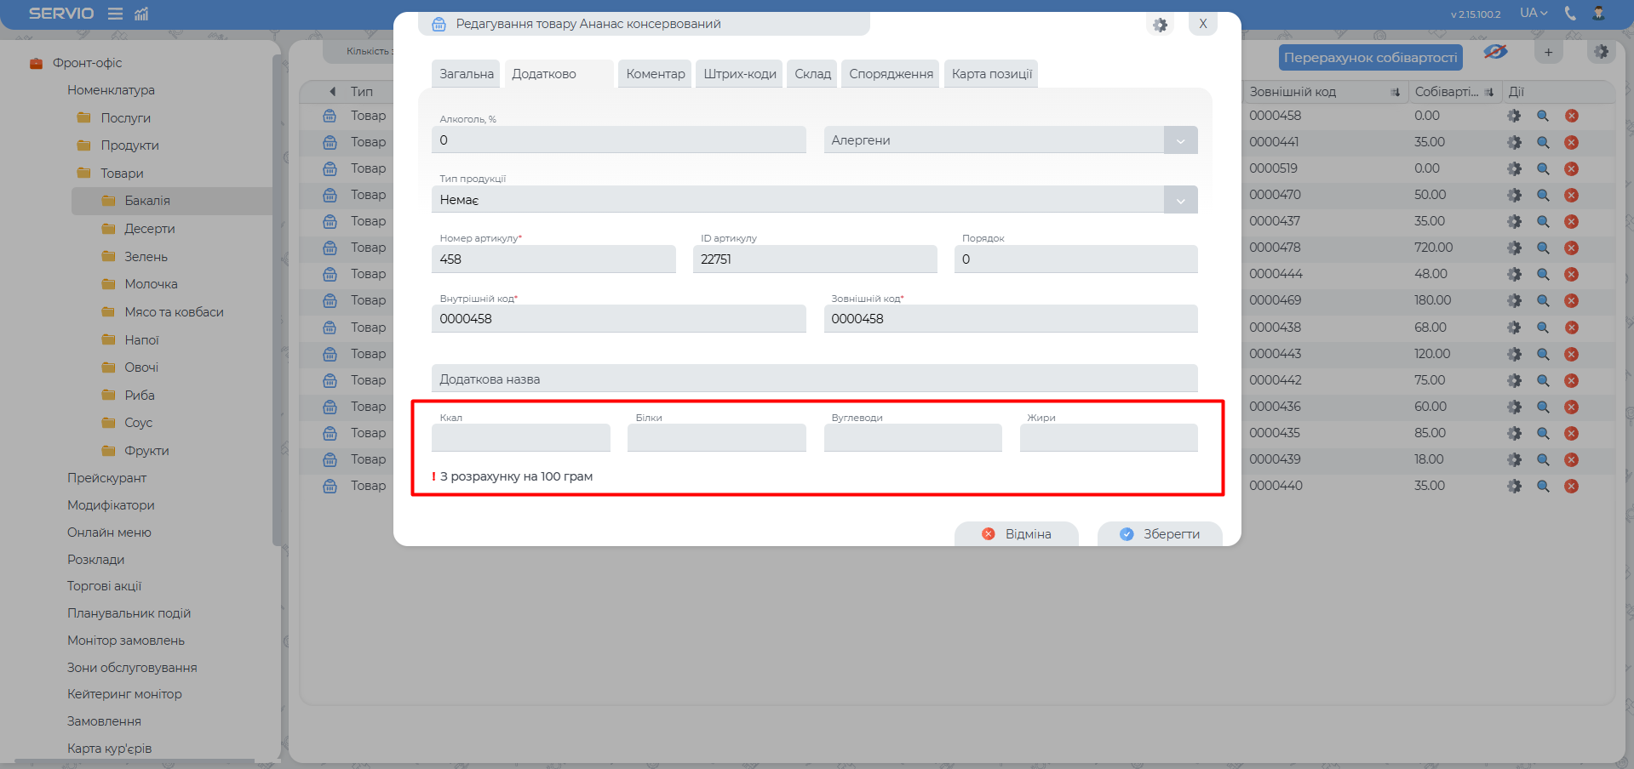
Task: Open the UA language selector
Action: click(x=1533, y=13)
